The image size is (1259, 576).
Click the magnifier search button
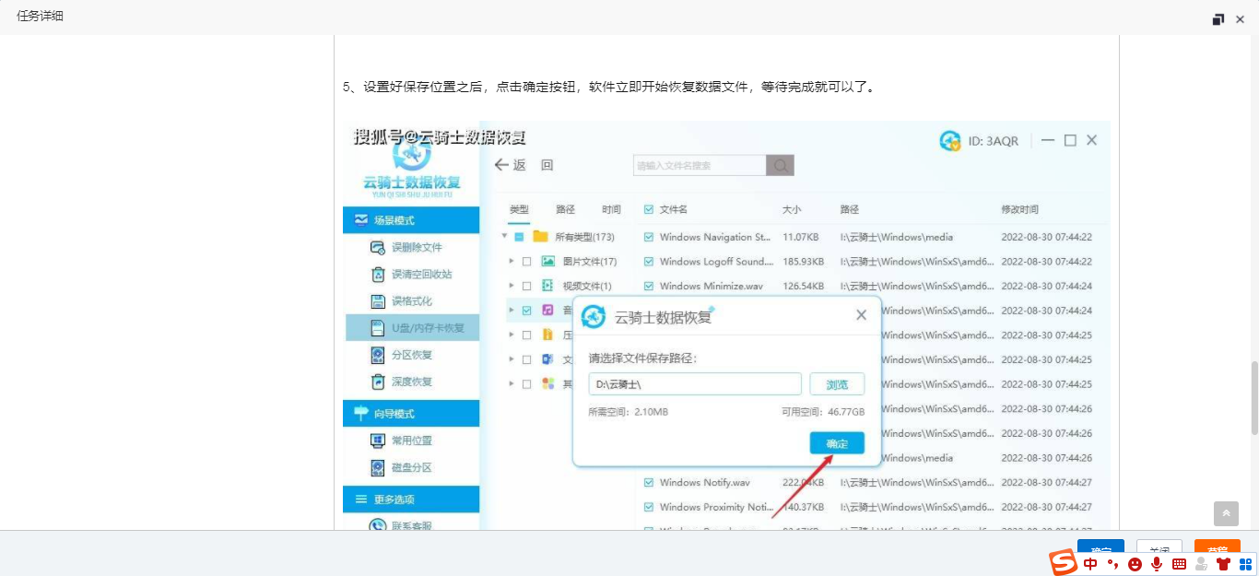coord(780,165)
